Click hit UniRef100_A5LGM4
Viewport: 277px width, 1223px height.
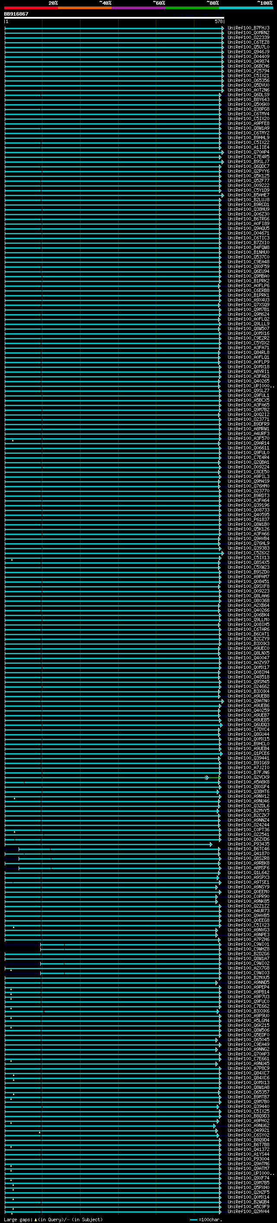[x=248, y=1021]
